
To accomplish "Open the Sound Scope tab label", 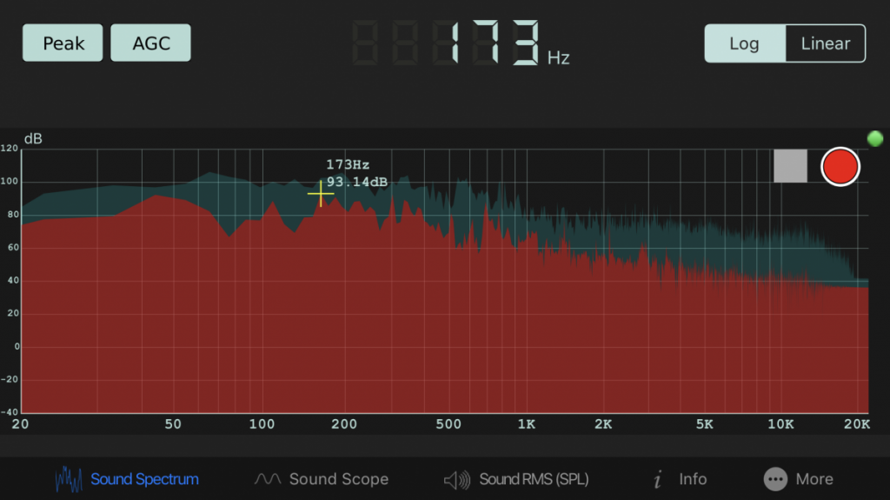I will coord(338,479).
